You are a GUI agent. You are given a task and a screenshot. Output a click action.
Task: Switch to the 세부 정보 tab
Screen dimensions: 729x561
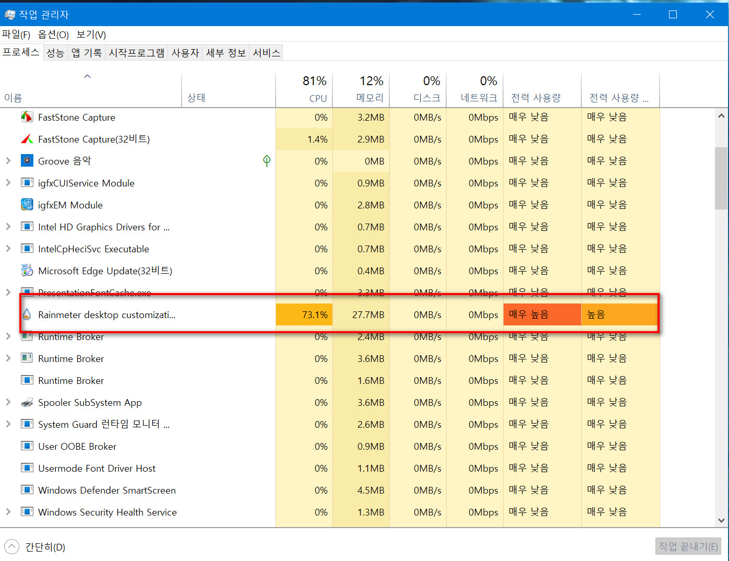pos(226,53)
